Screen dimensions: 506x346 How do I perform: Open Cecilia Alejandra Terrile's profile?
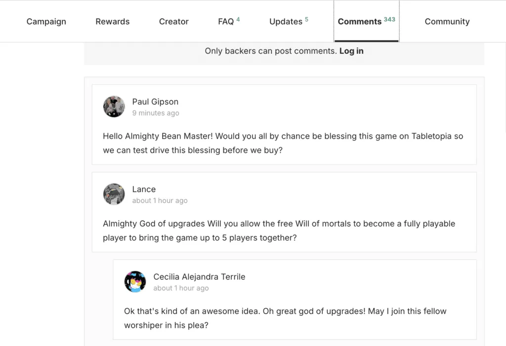tap(199, 277)
